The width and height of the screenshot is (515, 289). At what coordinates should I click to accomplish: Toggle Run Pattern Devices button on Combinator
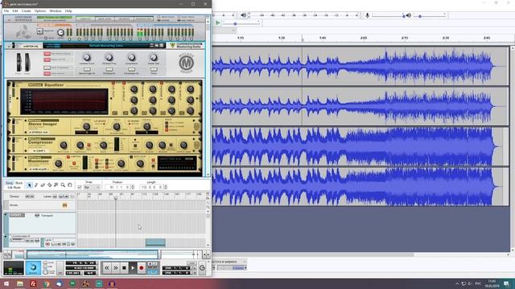coord(47,54)
